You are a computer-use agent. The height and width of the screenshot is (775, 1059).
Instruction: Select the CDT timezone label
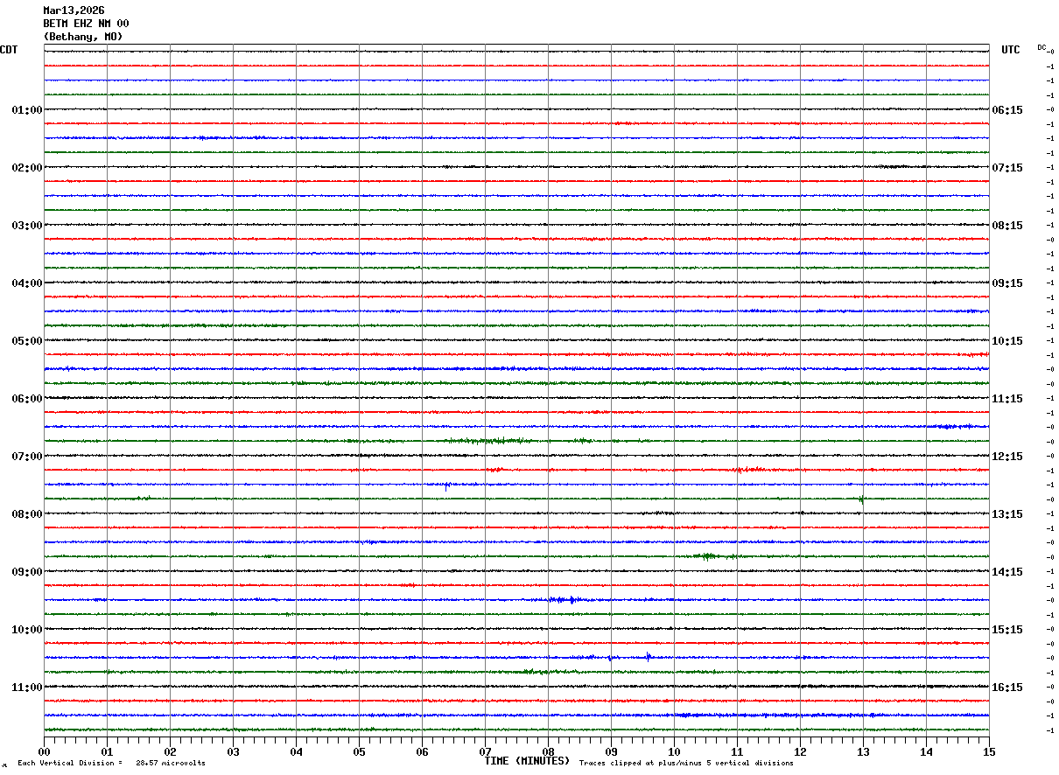pos(9,50)
